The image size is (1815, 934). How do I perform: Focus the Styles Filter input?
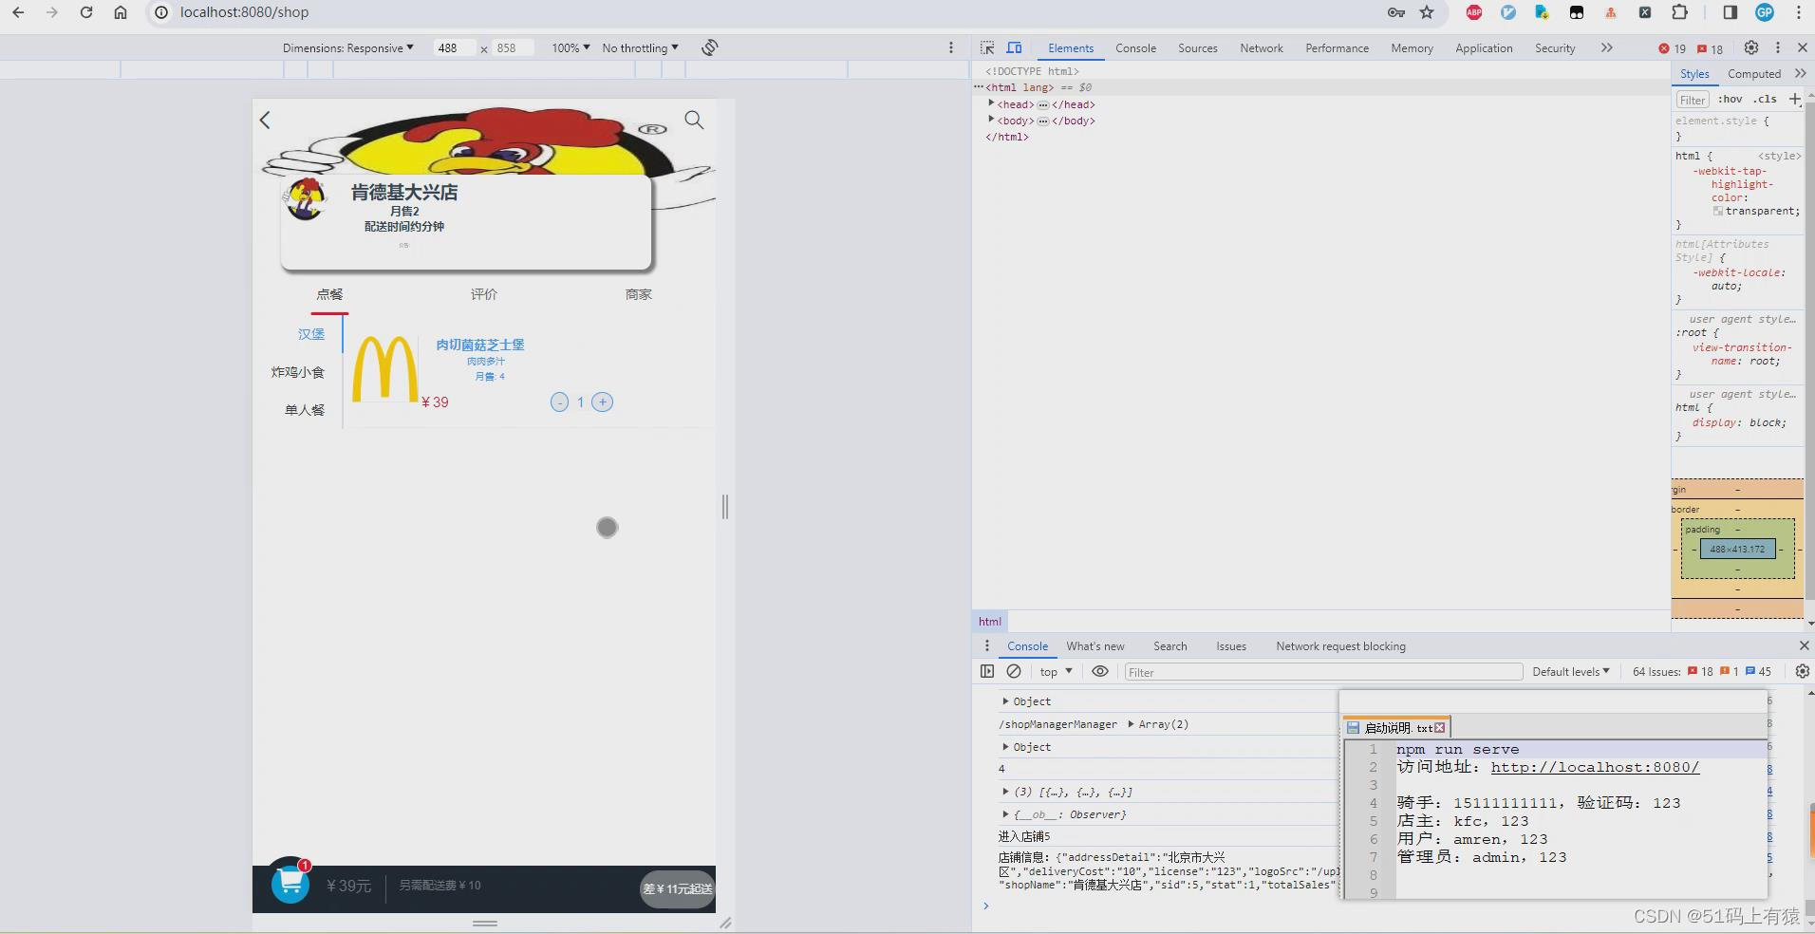[x=1693, y=99]
